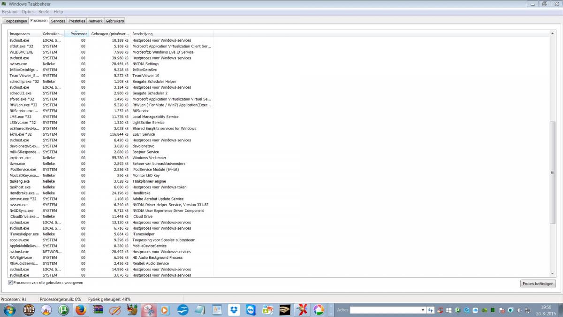Select the ekrn.exe *32 process row

tap(111, 134)
